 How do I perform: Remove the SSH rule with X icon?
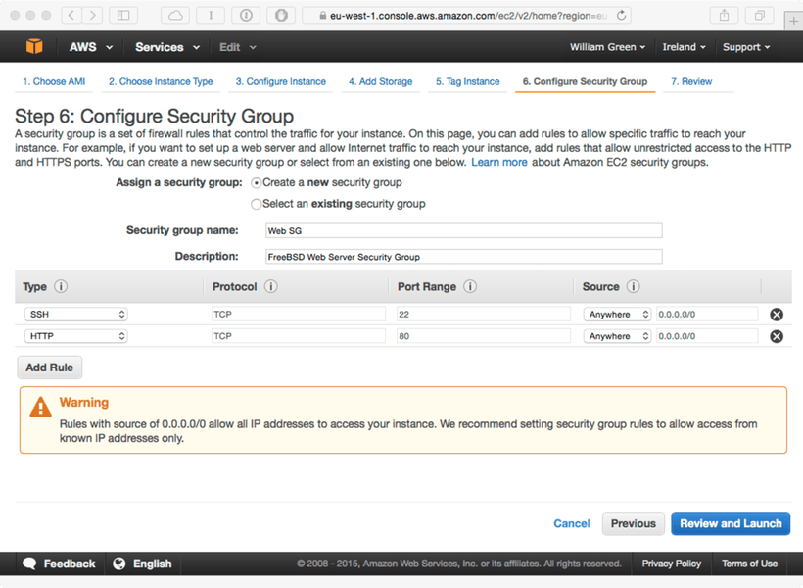(x=777, y=315)
